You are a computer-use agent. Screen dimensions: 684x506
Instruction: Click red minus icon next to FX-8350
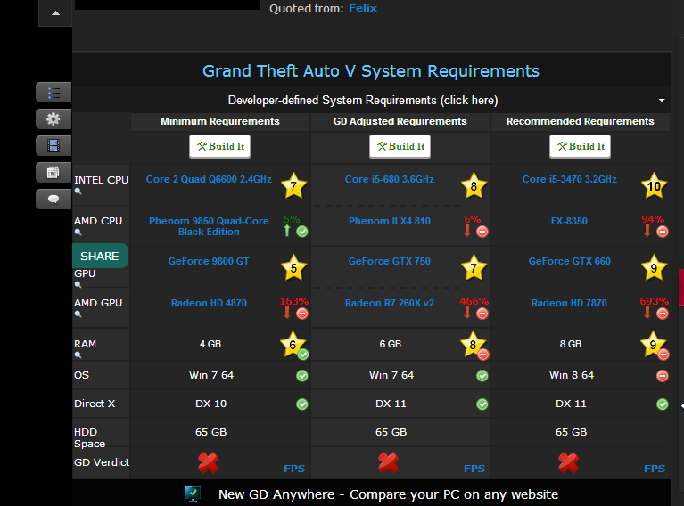coord(663,232)
